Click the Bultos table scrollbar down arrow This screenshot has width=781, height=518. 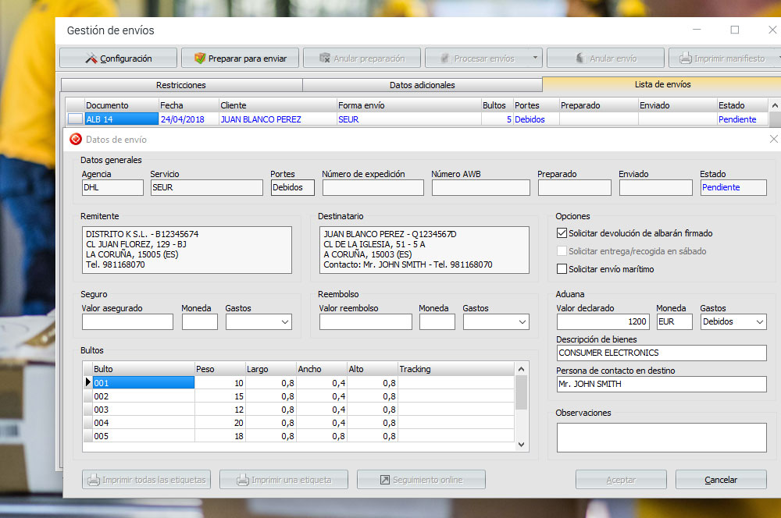pos(522,445)
